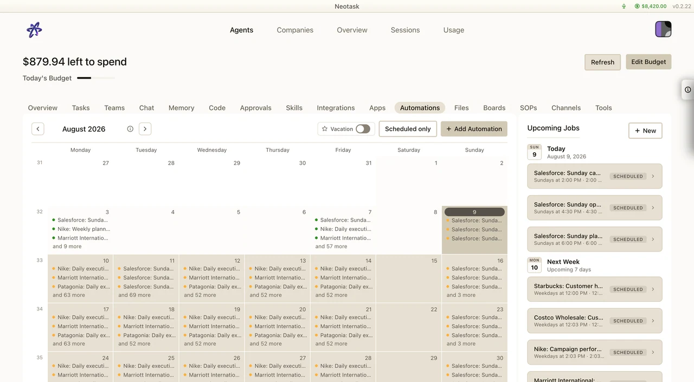Open the Sessions nav item
Image resolution: width=694 pixels, height=382 pixels.
(x=405, y=30)
